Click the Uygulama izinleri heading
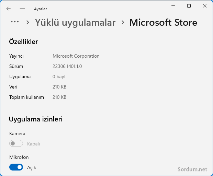The width and height of the screenshot is (213, 176). click(x=36, y=119)
